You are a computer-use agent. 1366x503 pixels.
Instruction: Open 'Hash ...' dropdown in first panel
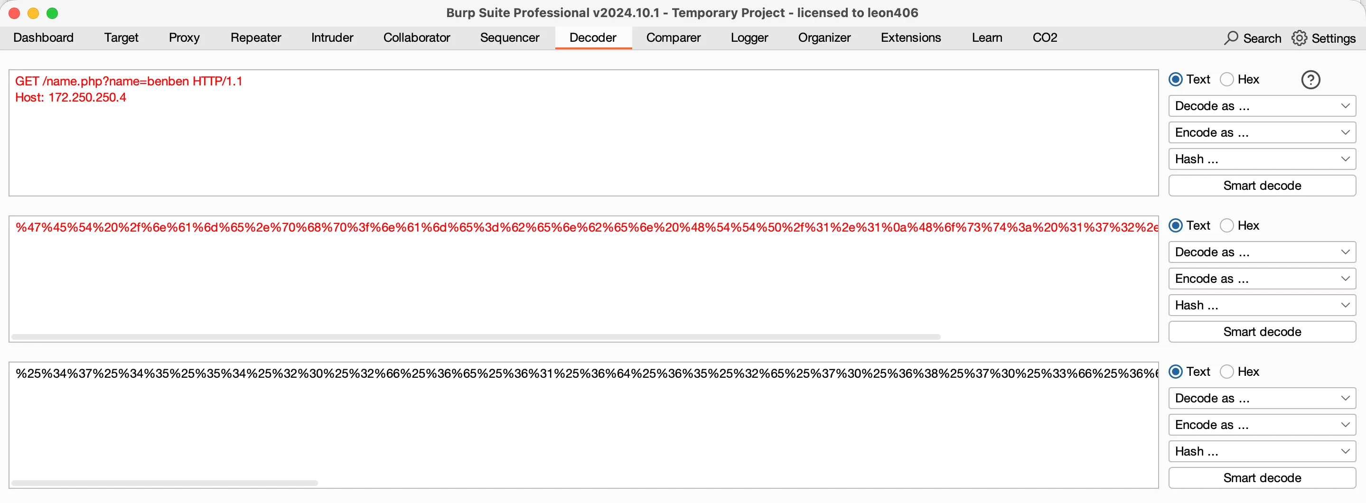(1262, 159)
